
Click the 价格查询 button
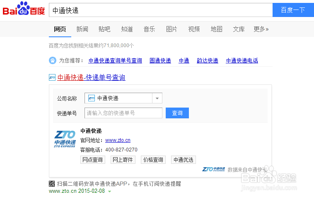click(x=153, y=160)
